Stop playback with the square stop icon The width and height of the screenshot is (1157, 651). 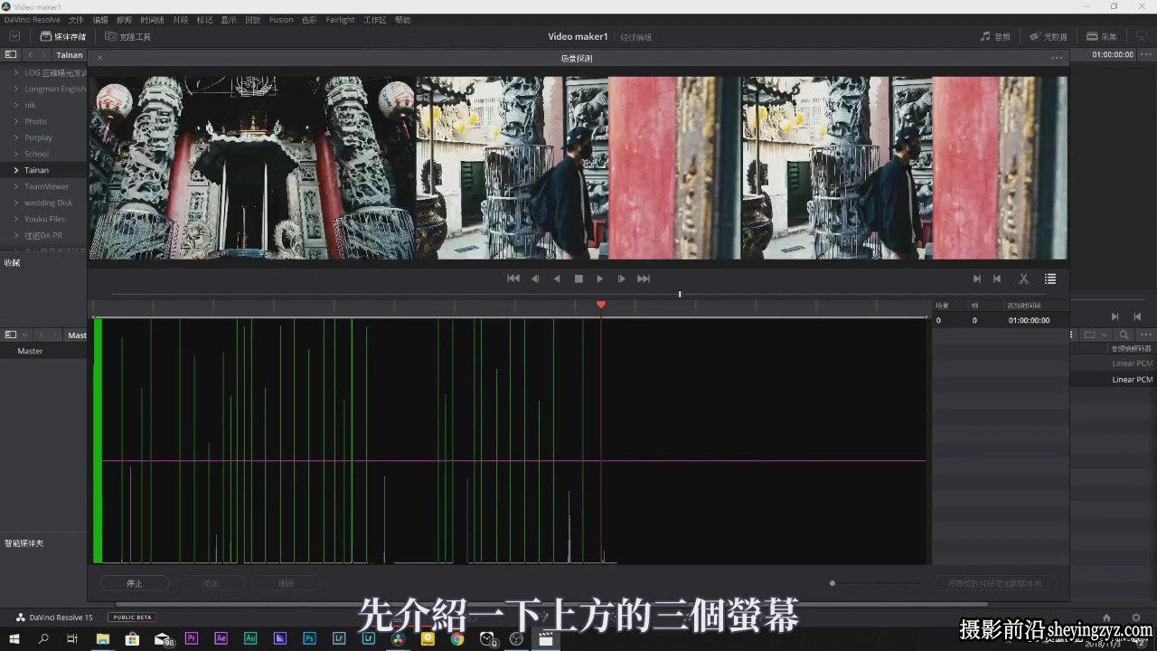tap(578, 278)
